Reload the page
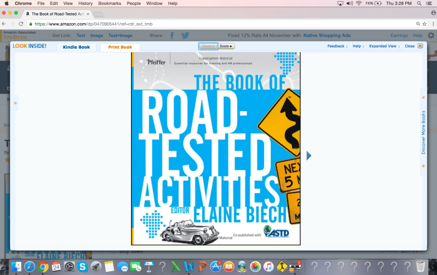437x275 pixels. point(21,24)
